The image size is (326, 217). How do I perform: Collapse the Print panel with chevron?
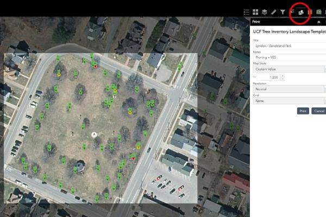tap(318, 22)
